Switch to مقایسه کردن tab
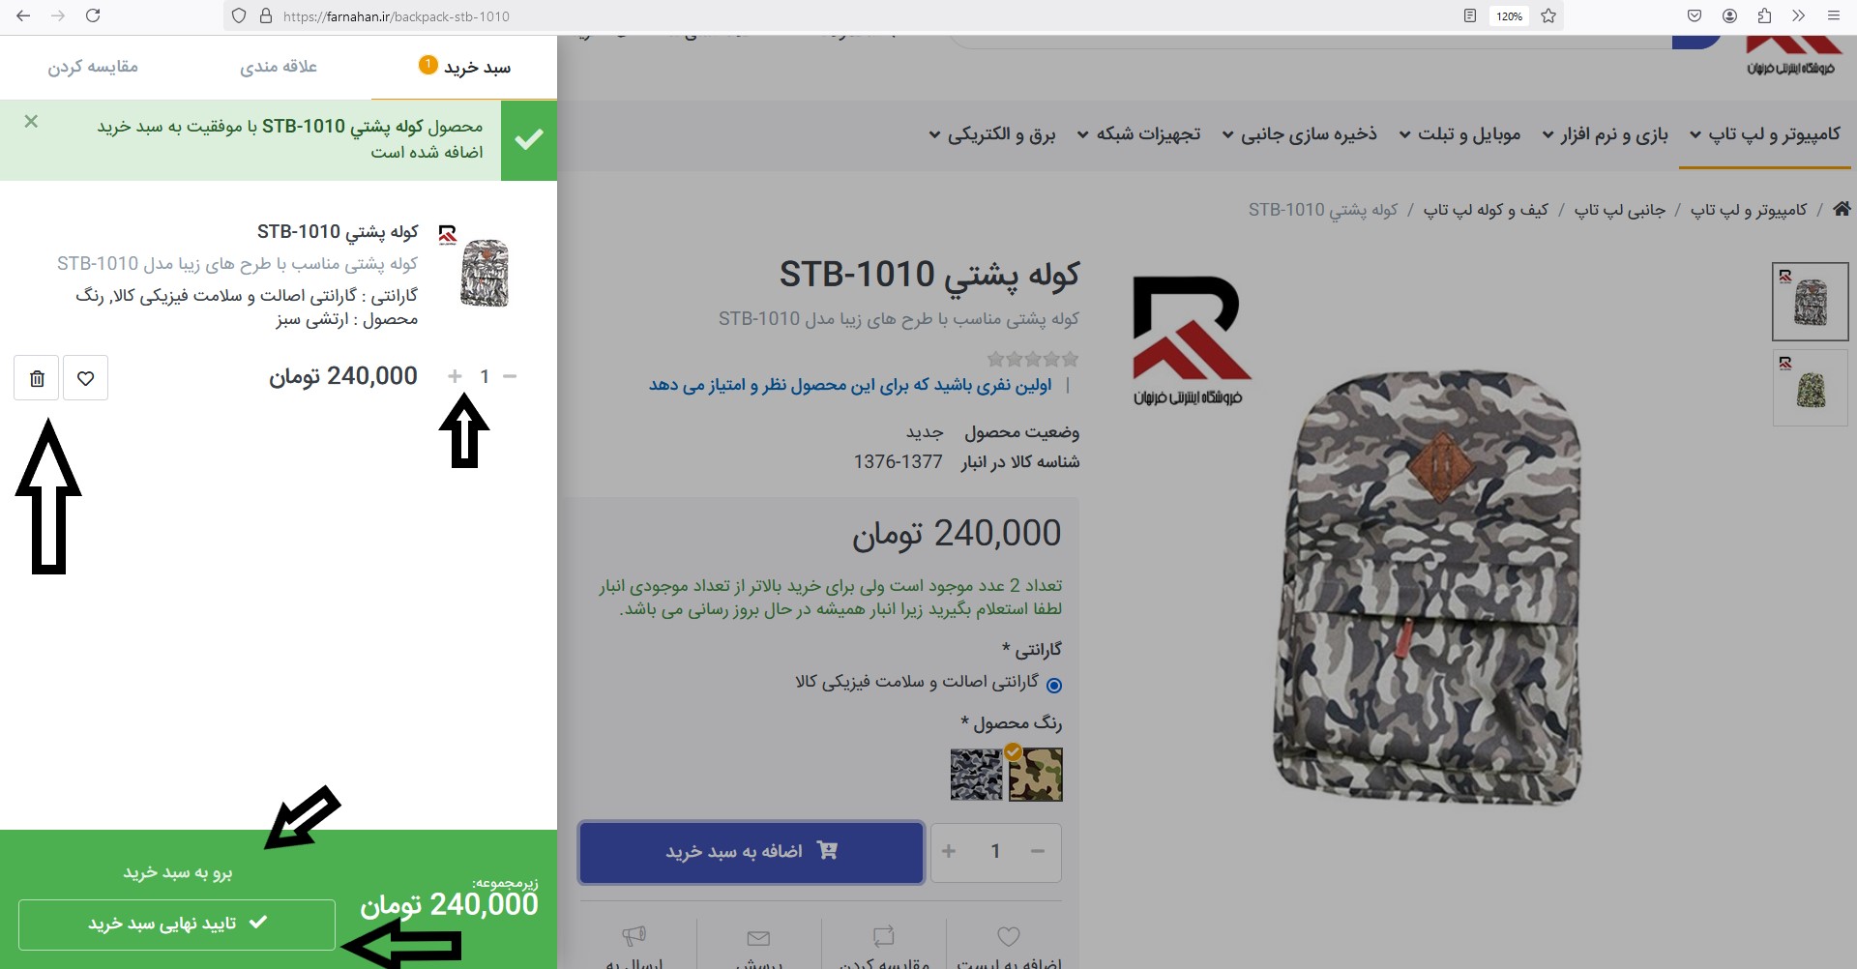Viewport: 1857px width, 969px height. 93,67
